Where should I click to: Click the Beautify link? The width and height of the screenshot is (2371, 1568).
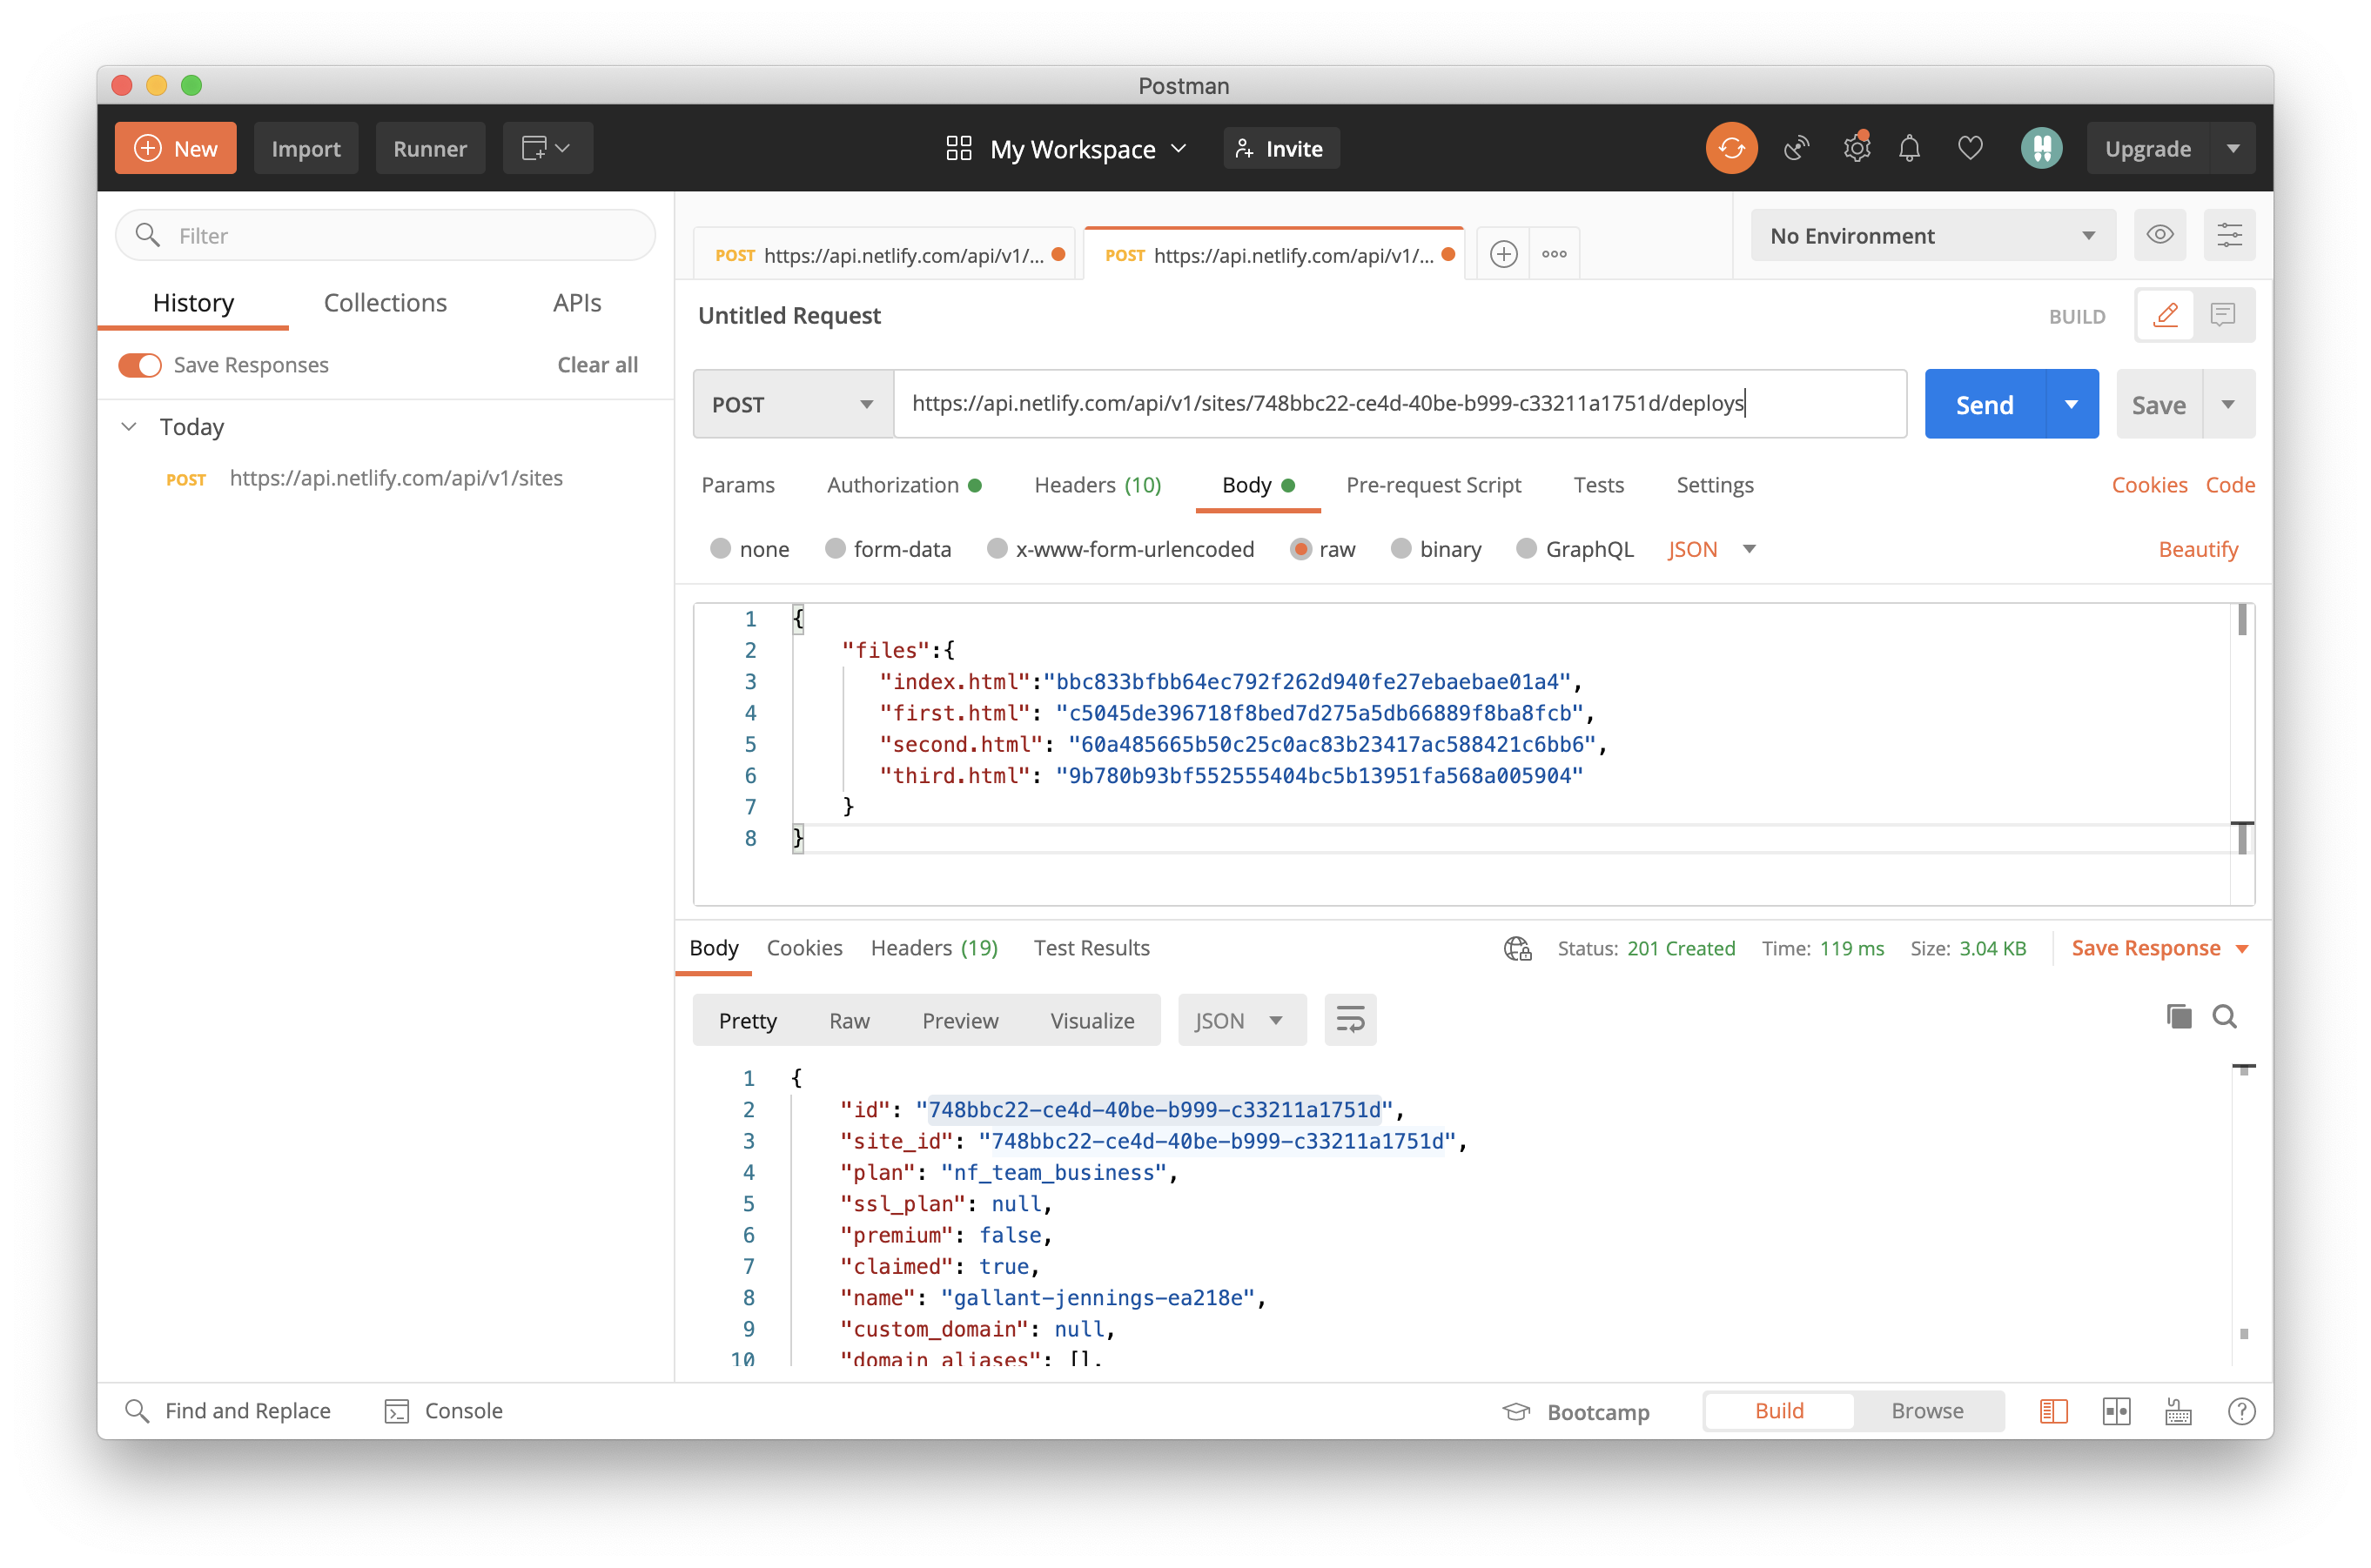pos(2197,549)
